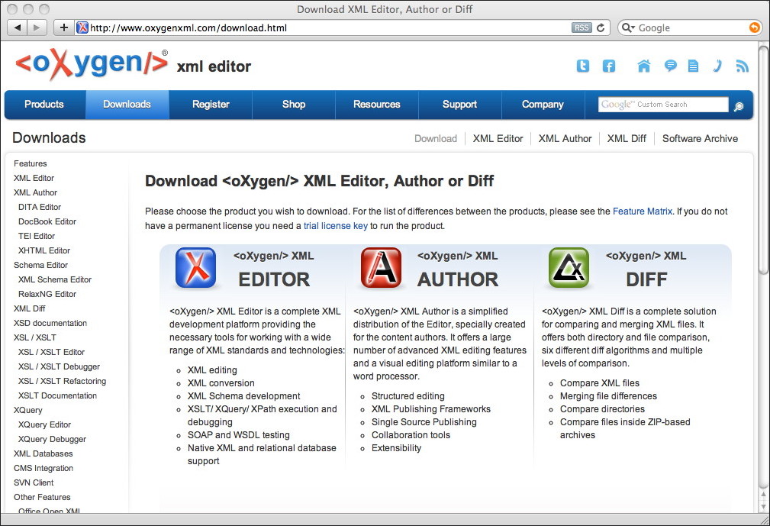The image size is (770, 526).
Task: Open the Feature Matrix link
Action: [x=643, y=211]
